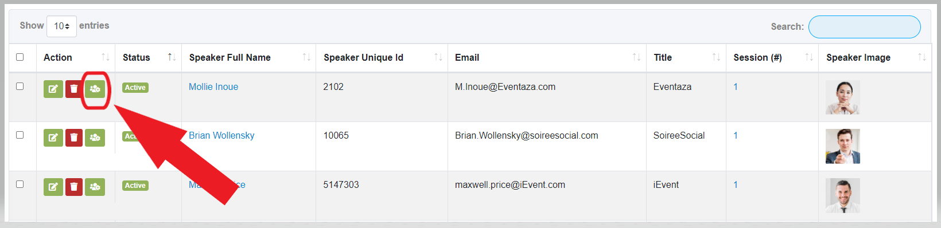The image size is (941, 228).
Task: Edit the maxwell.price speaker row
Action: (x=53, y=187)
